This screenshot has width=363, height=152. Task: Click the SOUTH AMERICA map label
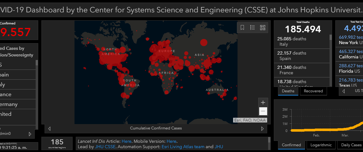(x=131, y=83)
